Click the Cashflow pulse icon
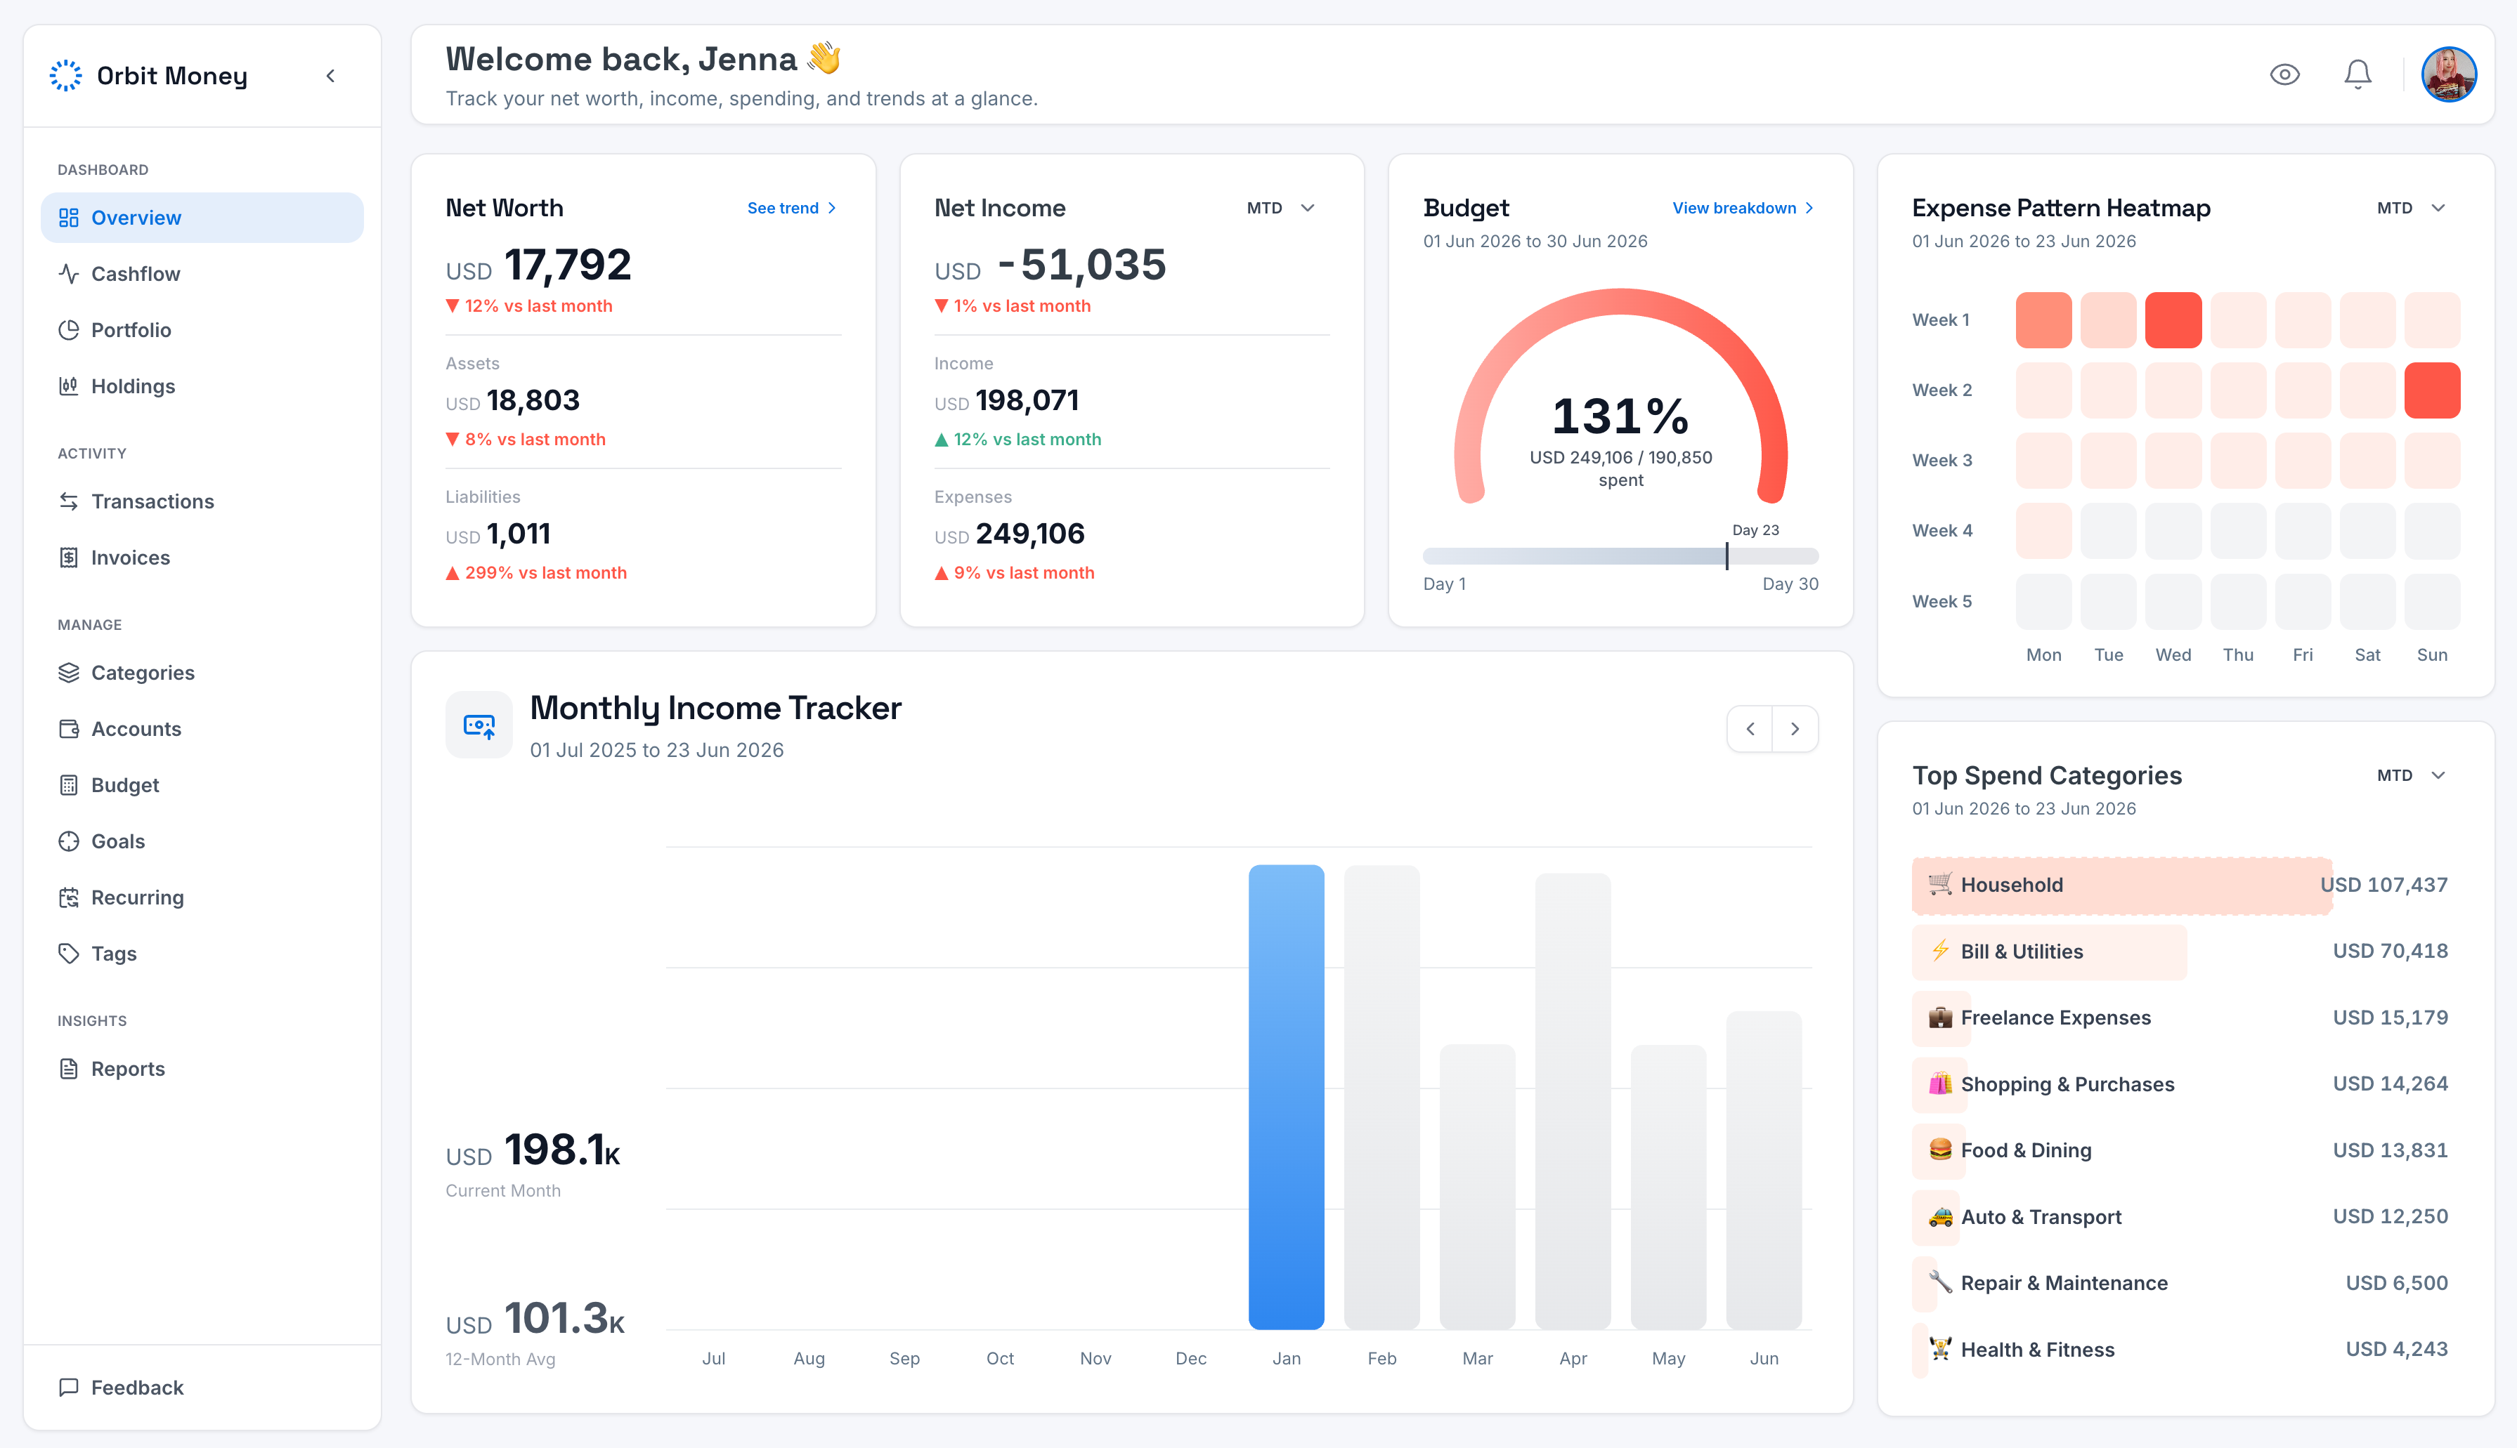Viewport: 2517px width, 1448px height. [x=69, y=273]
